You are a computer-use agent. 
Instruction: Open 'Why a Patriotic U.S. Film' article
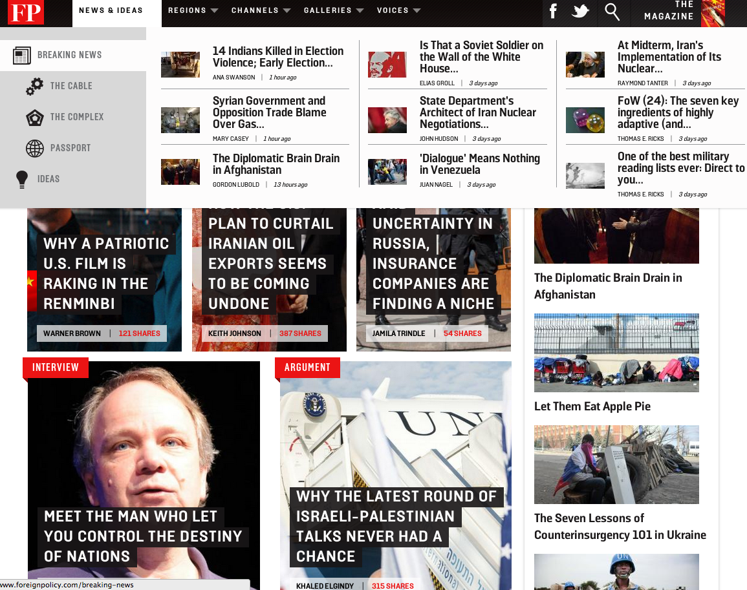(106, 273)
